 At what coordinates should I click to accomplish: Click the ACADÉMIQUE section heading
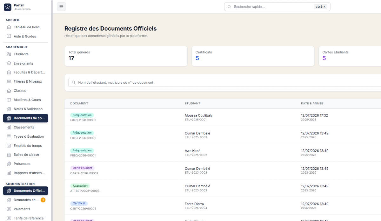(17, 47)
